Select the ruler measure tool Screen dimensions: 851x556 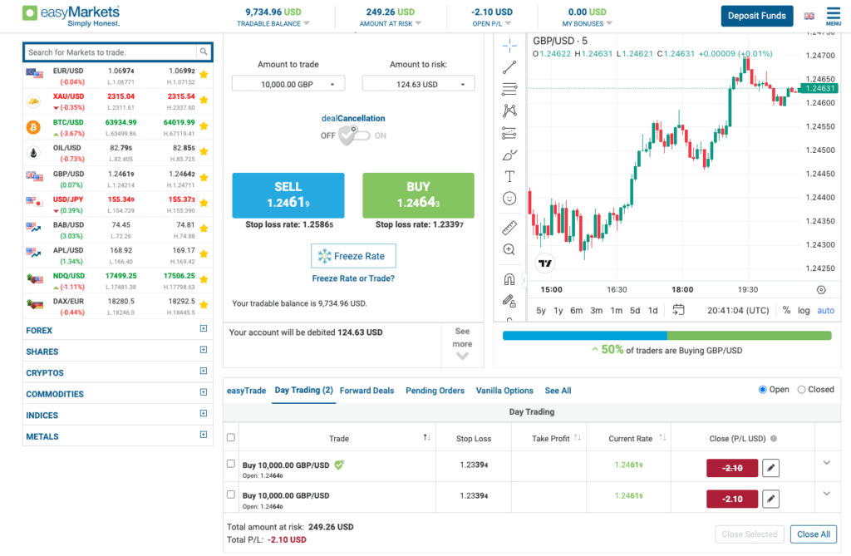(509, 228)
